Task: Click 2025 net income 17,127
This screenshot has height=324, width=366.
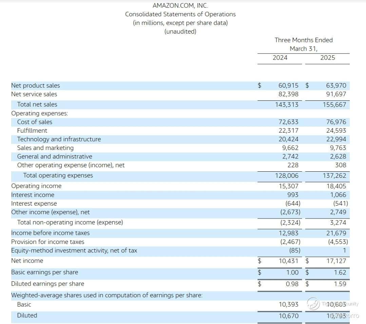Action: click(336, 261)
